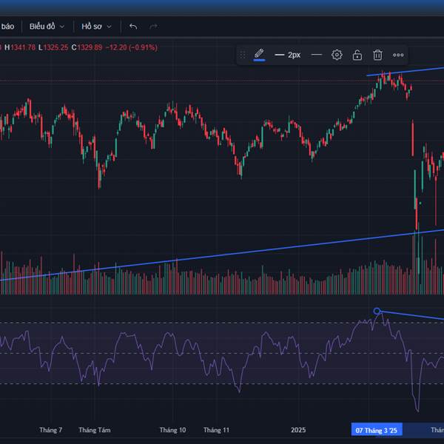Click the close value C1329.89
The height and width of the screenshot is (444, 444).
87,47
